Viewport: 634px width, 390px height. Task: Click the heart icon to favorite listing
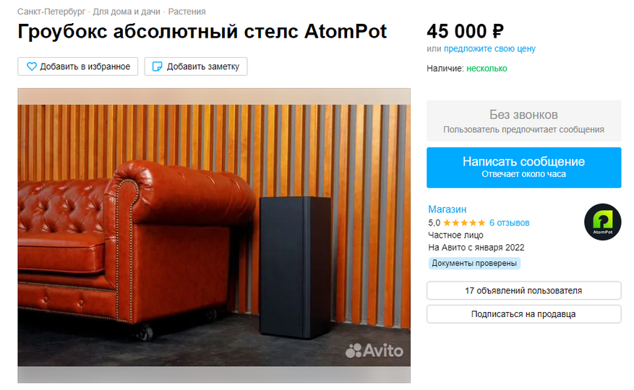tap(32, 66)
